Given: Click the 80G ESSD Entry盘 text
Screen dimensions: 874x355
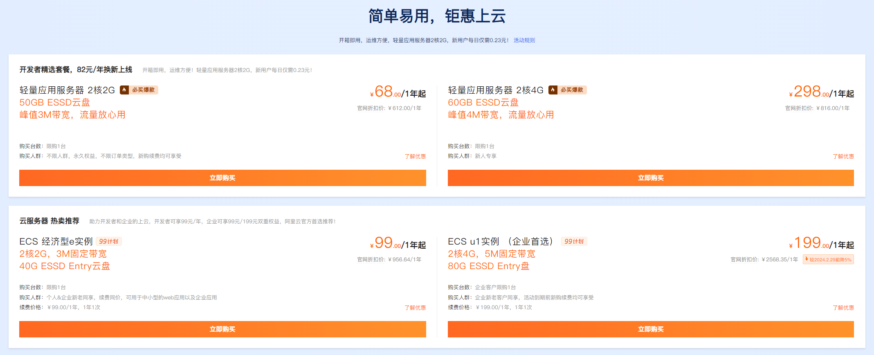Looking at the screenshot, I should 489,266.
